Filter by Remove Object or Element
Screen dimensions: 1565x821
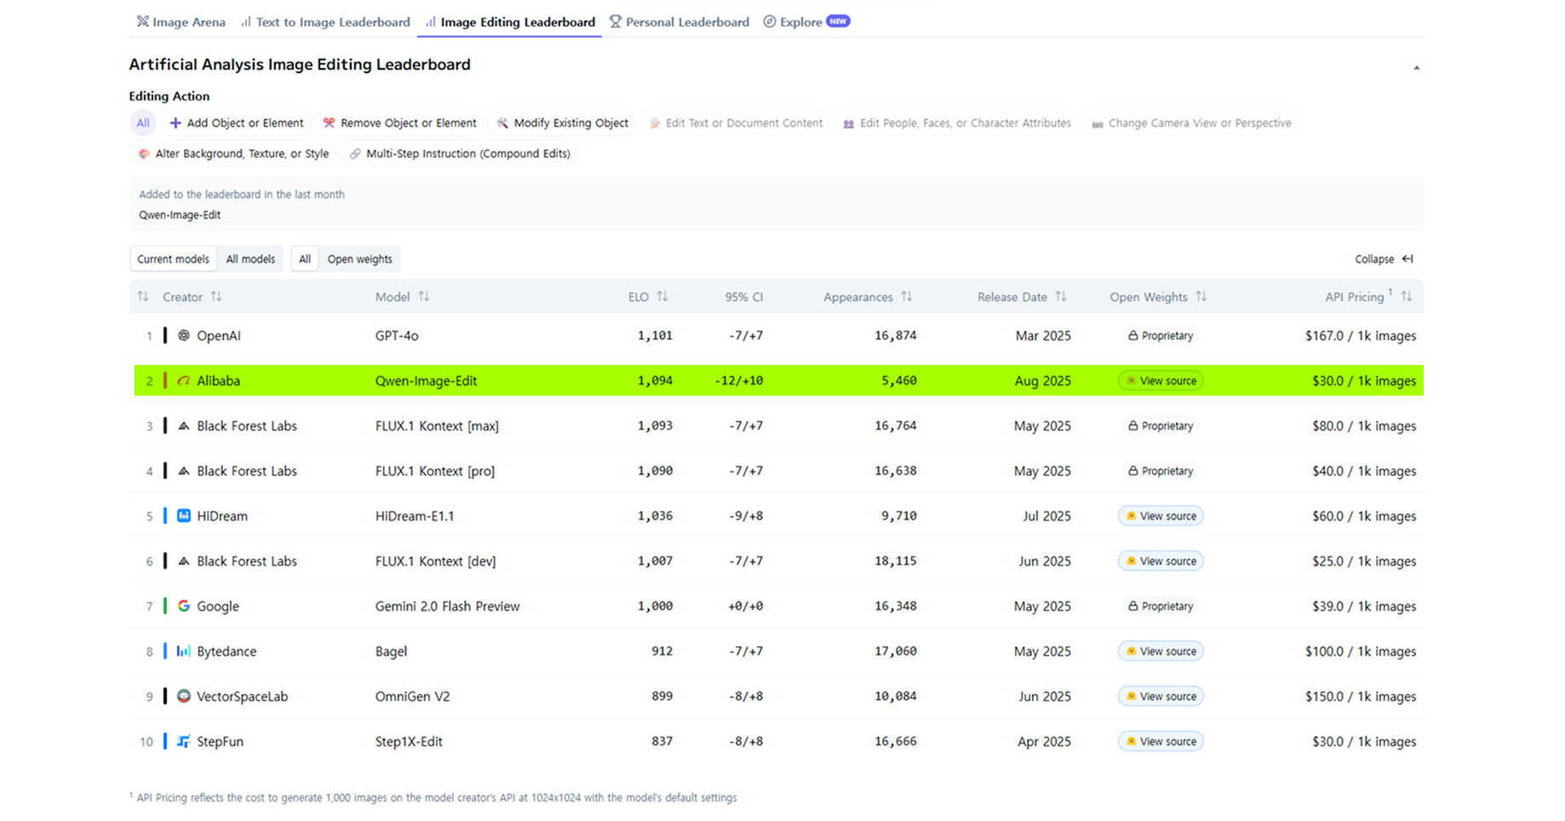(399, 123)
